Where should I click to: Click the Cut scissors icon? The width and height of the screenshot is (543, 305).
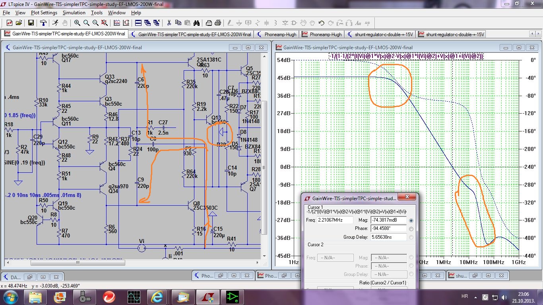[169, 23]
